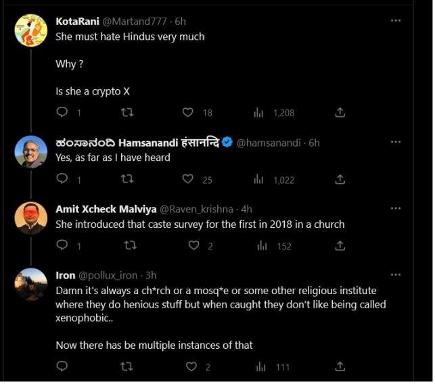Reply to KotaRani's tweet
Viewport: 435px width, 384px height.
click(62, 113)
